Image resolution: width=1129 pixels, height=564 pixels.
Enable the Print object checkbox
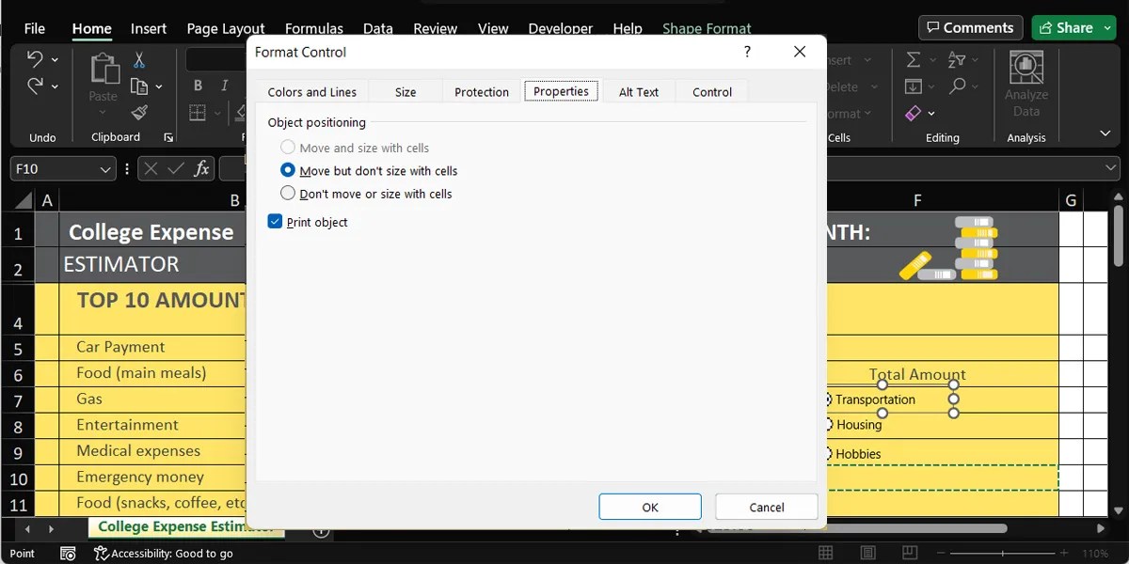[274, 222]
